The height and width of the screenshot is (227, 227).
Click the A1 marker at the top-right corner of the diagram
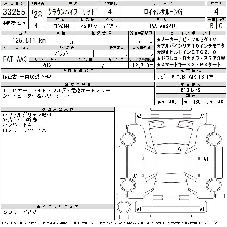(x=203, y=116)
